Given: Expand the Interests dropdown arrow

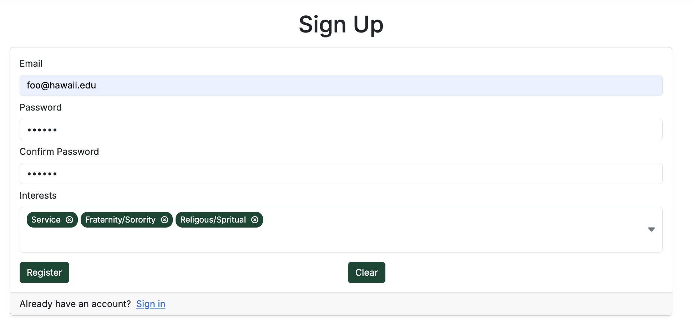Looking at the screenshot, I should [x=651, y=229].
